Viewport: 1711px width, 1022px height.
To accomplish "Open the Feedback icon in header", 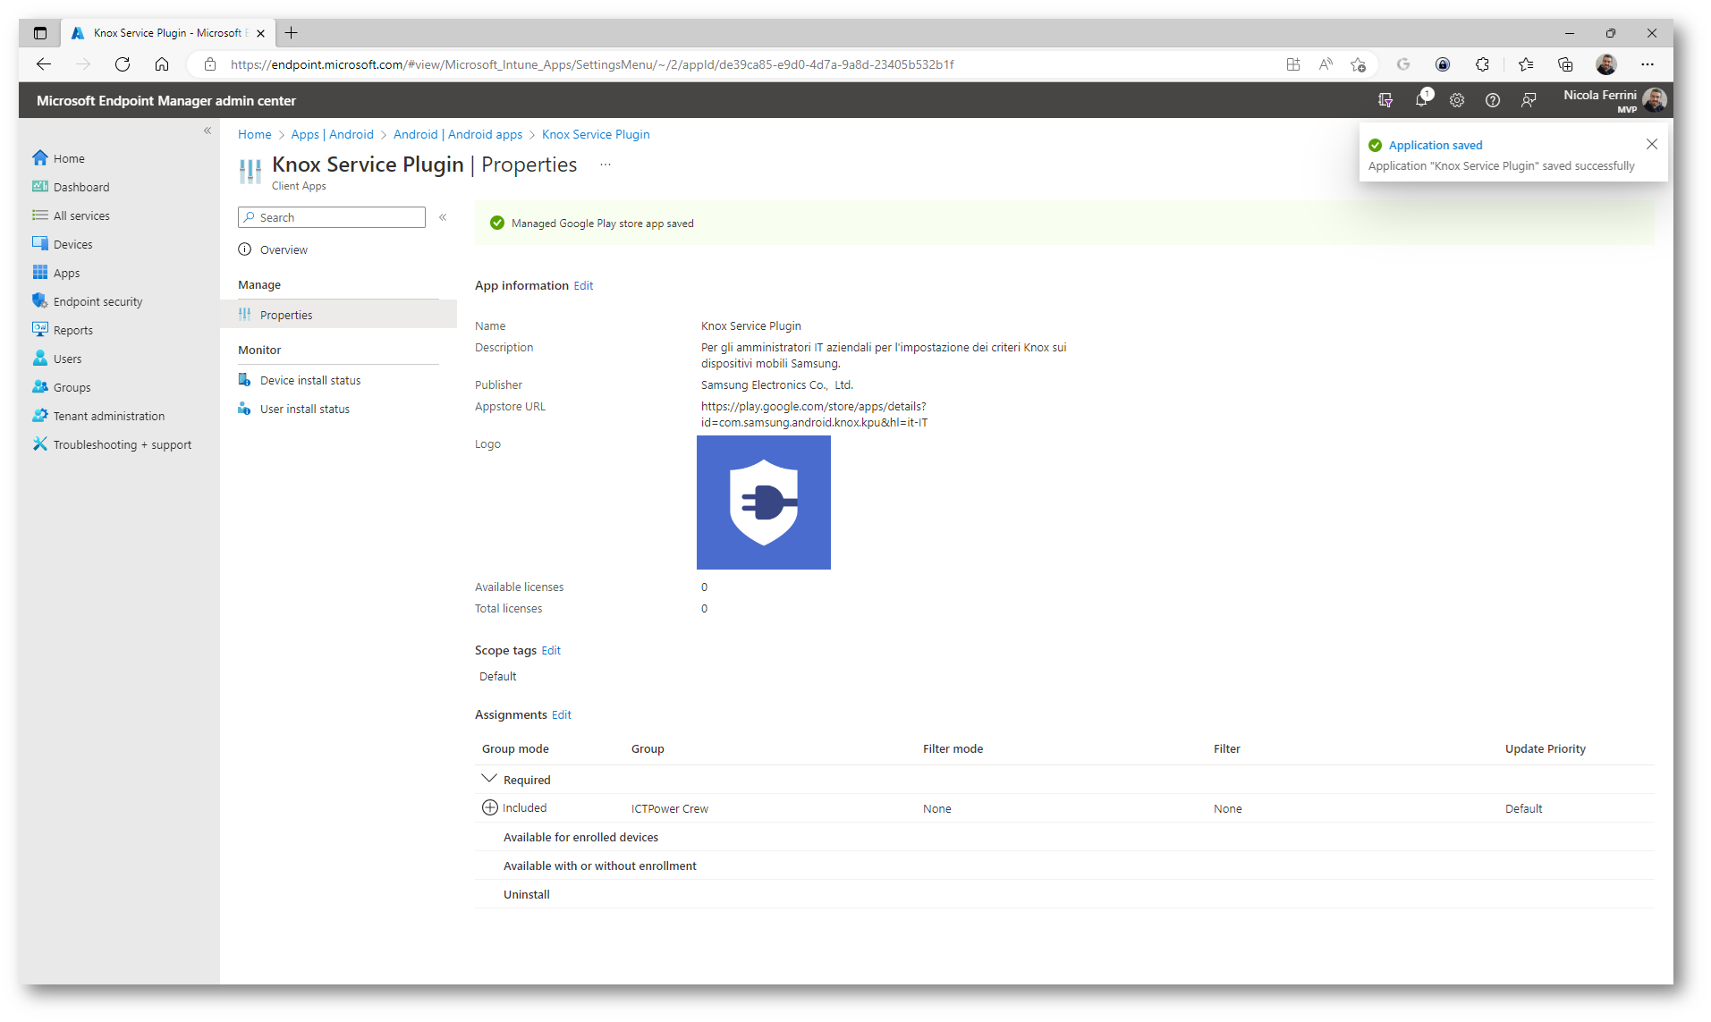I will 1529,100.
